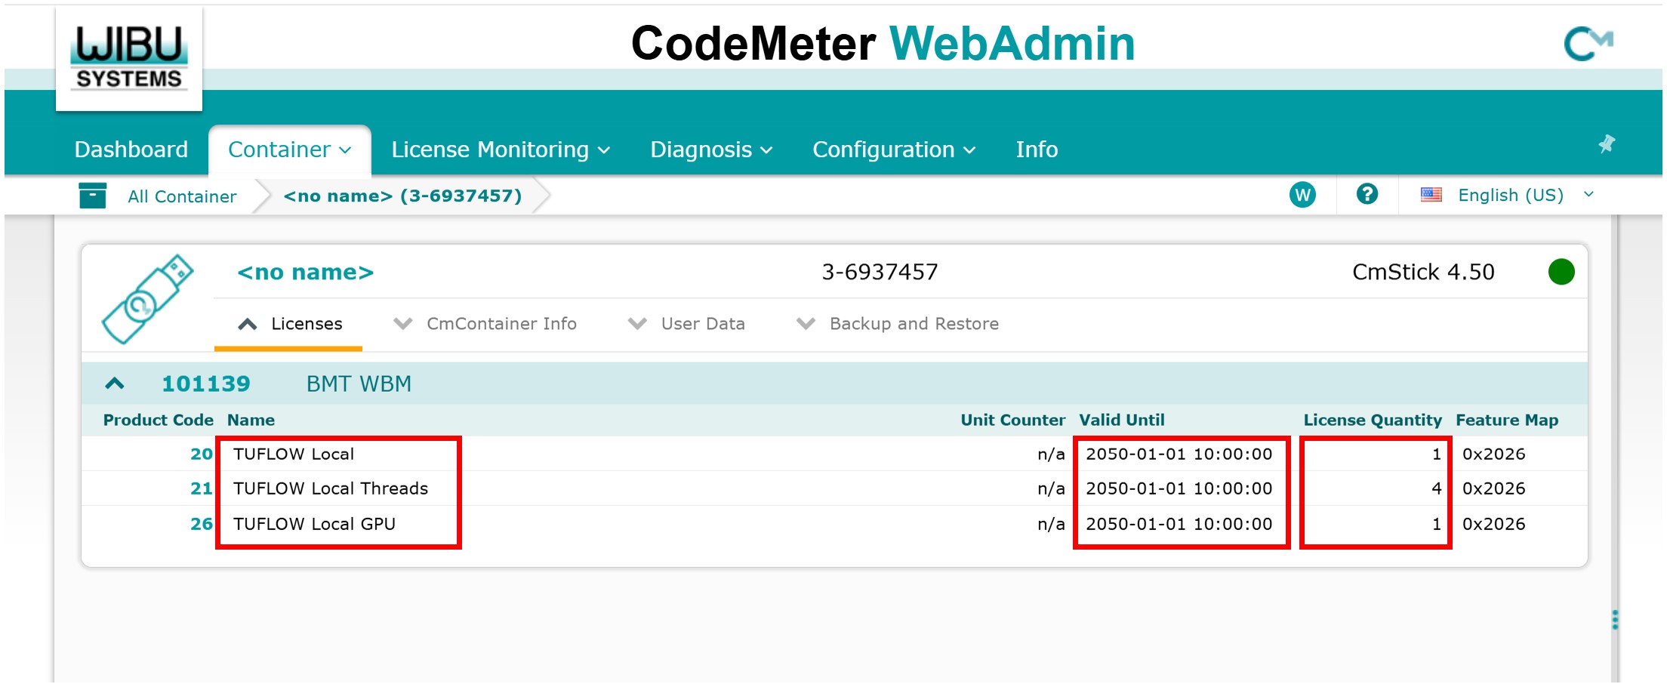Click firm code 101139

click(205, 384)
